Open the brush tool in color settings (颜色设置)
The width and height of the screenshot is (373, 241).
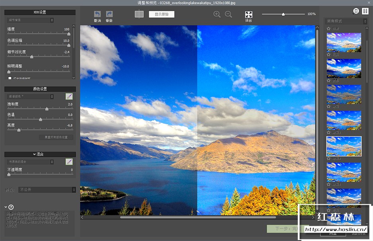69,96
